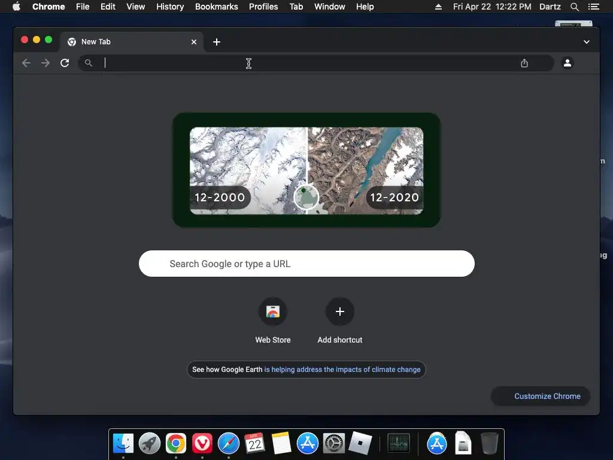Open Notification Center list icon

(x=594, y=7)
